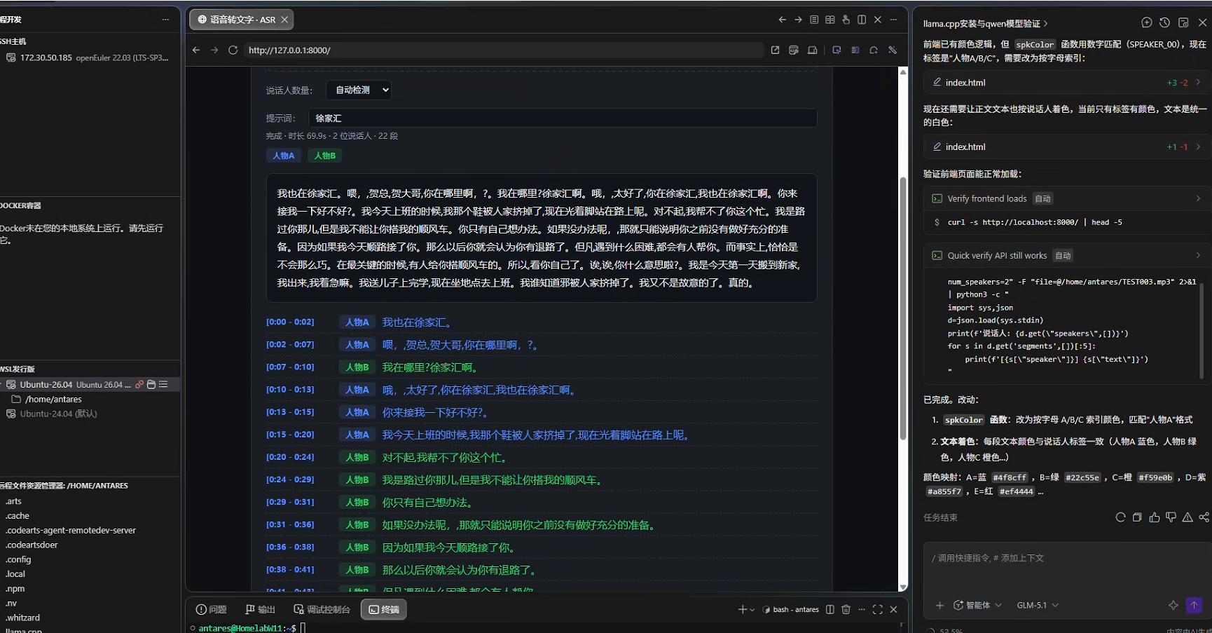1212x633 pixels.
Task: Split the editor layout
Action: coord(862,20)
